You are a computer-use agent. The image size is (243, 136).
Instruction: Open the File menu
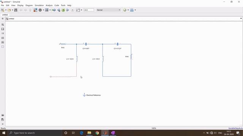click(3, 5)
